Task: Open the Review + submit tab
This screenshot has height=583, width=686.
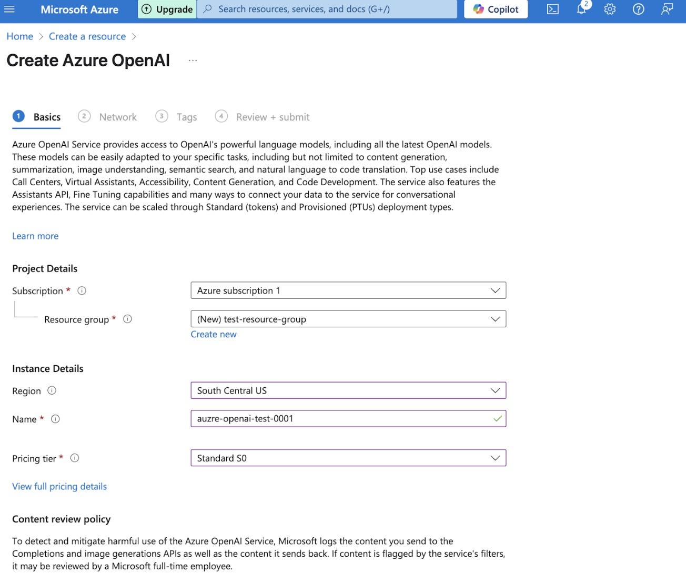Action: [273, 117]
